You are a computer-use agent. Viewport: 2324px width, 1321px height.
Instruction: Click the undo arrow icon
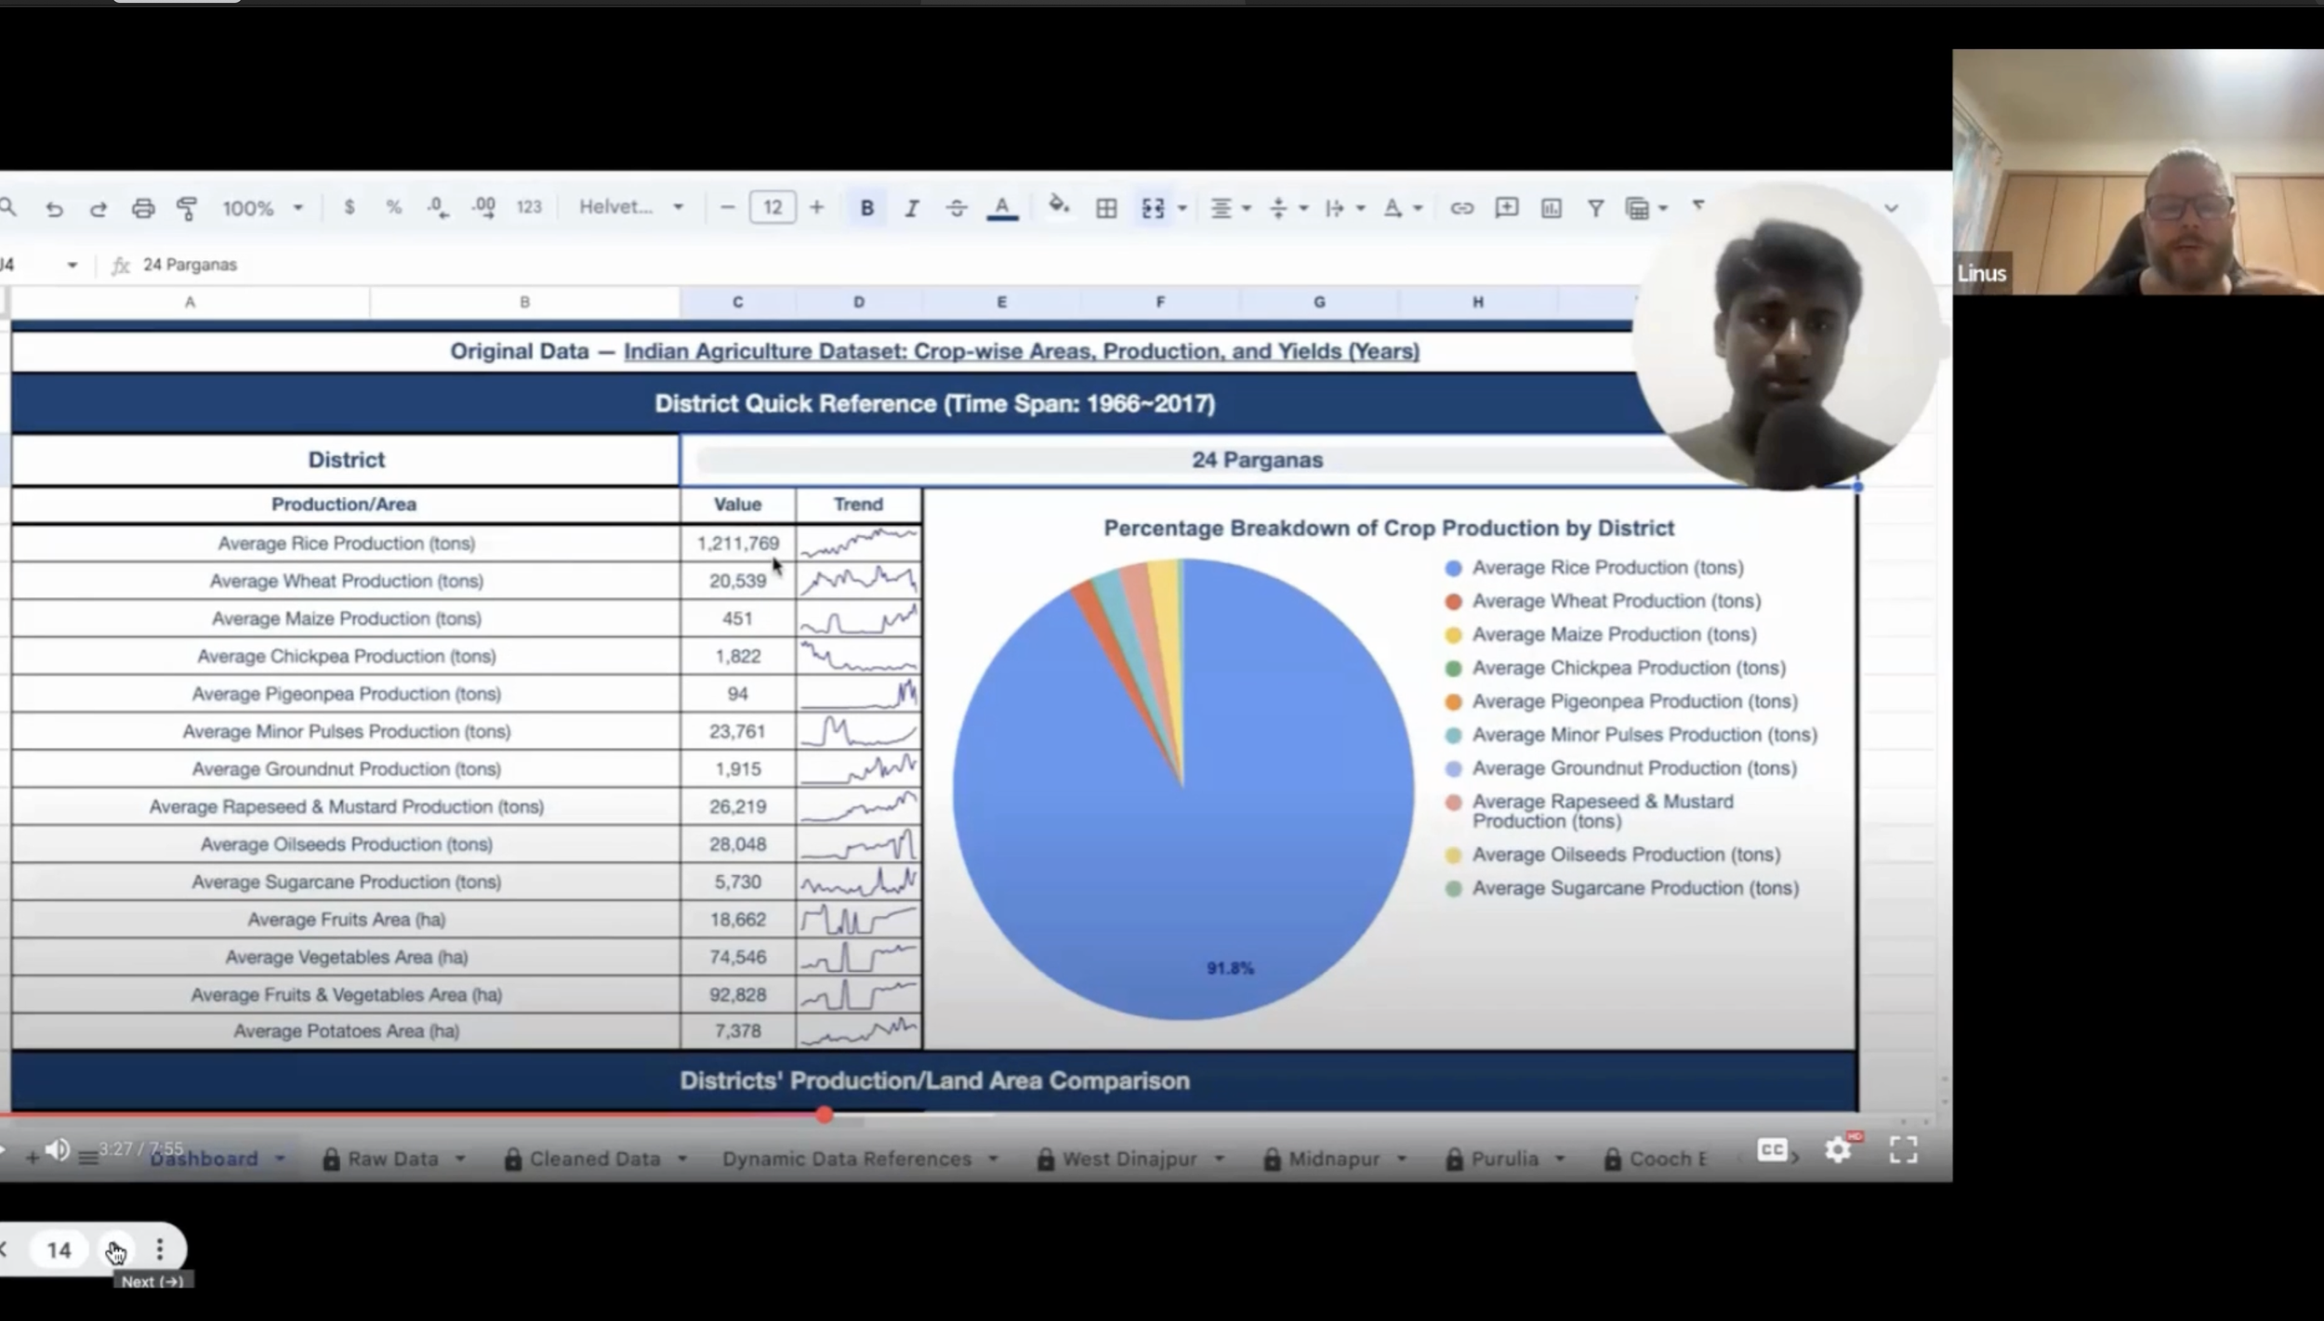pyautogui.click(x=54, y=208)
